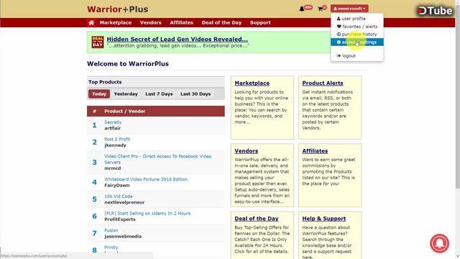
Task: Open the Product Alerts card heading
Action: [x=323, y=83]
